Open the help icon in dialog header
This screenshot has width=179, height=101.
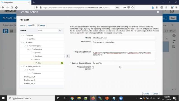158,12
